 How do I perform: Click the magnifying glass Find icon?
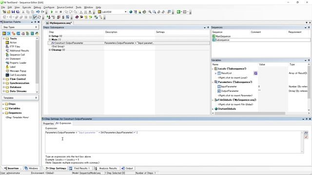click(x=150, y=12)
